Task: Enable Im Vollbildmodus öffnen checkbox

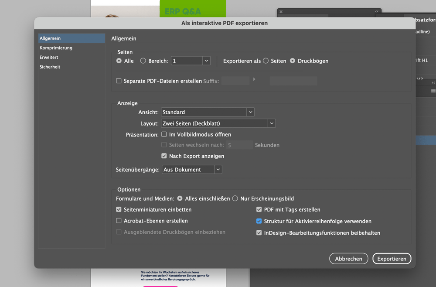Action: click(164, 134)
